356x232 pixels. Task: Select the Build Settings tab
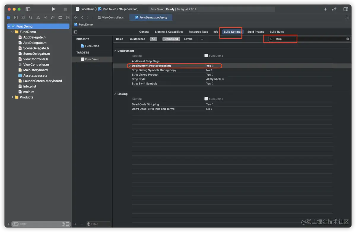tap(233, 32)
